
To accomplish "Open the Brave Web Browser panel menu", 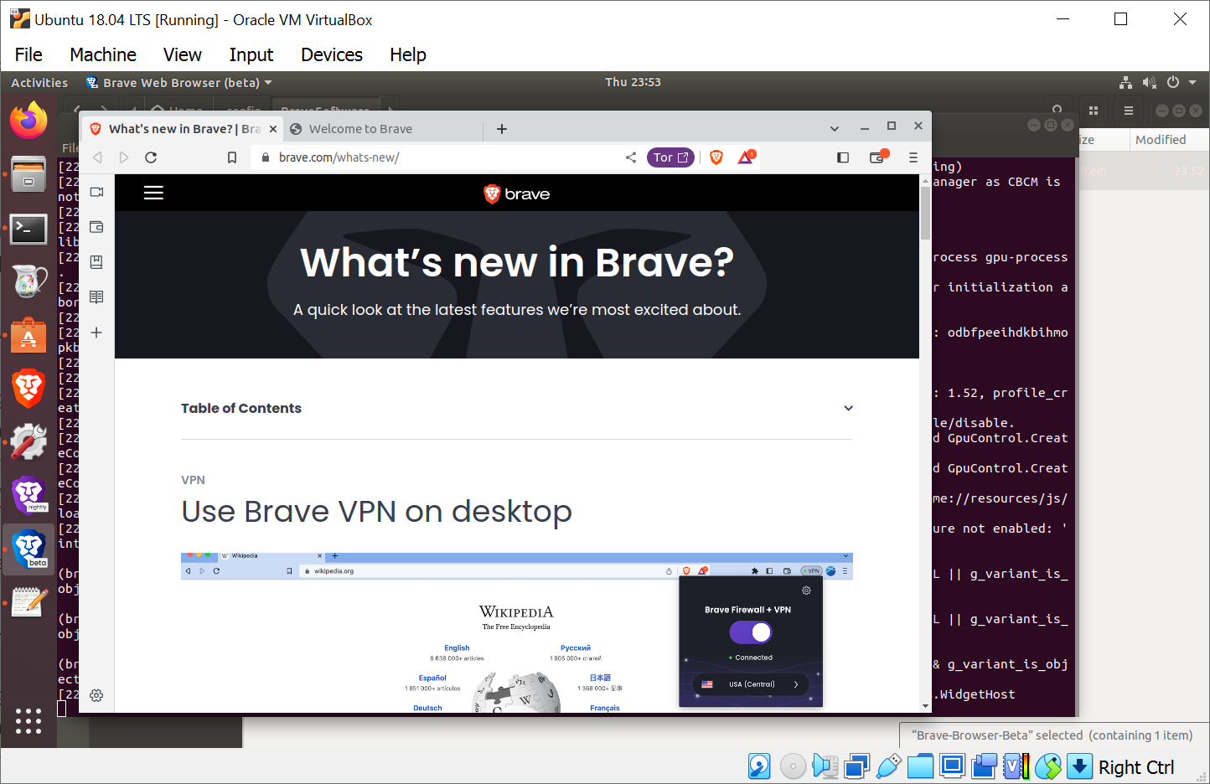I will click(178, 82).
